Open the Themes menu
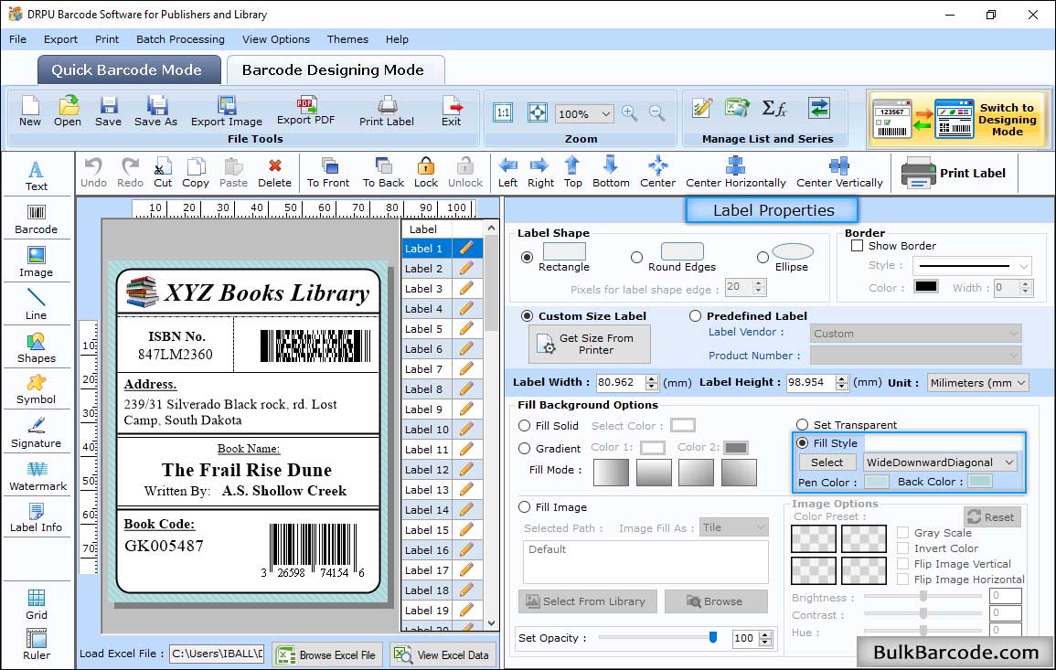Viewport: 1056px width, 670px height. (x=347, y=39)
